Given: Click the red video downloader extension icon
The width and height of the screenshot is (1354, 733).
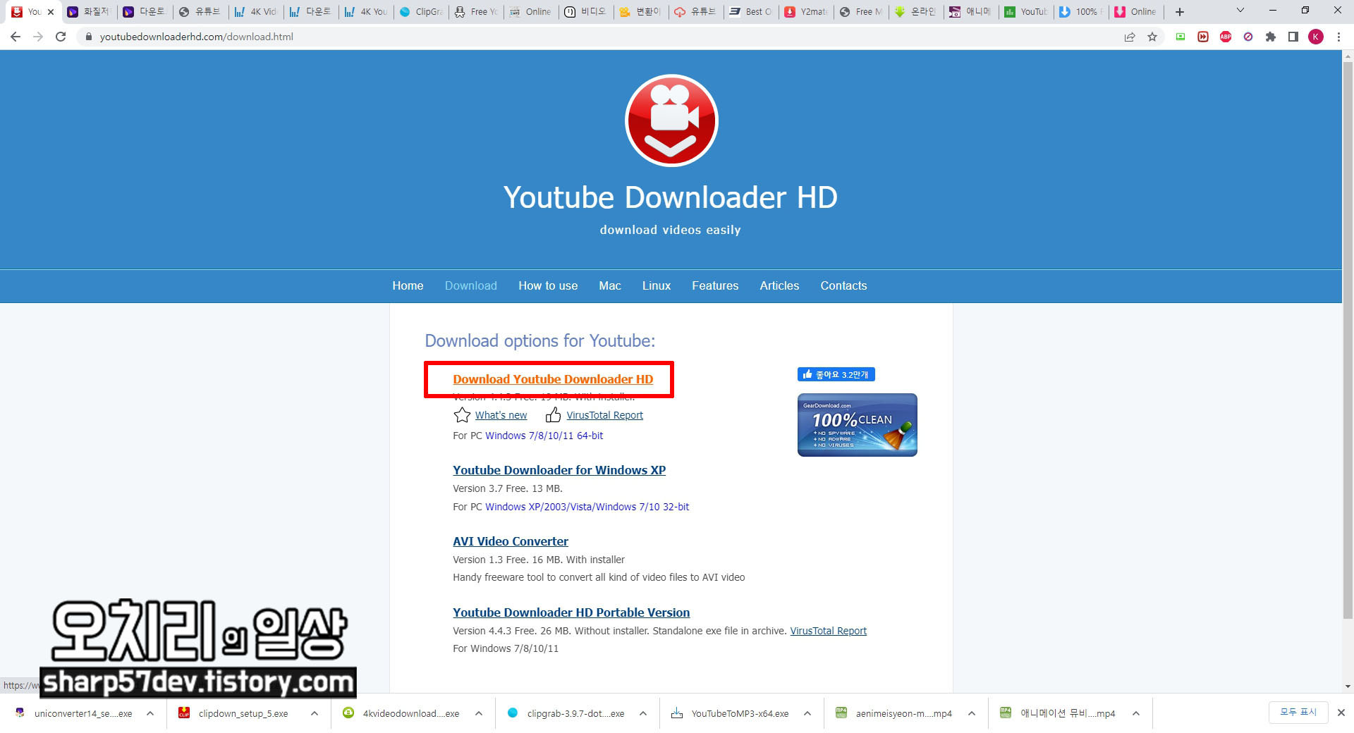Looking at the screenshot, I should tap(1203, 37).
